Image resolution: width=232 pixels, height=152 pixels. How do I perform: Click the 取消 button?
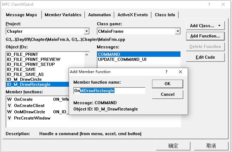(x=211, y=146)
